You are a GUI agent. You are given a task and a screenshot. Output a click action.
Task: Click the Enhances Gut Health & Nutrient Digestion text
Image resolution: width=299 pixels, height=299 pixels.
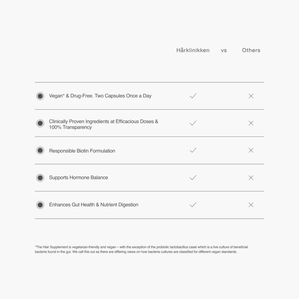94,205
